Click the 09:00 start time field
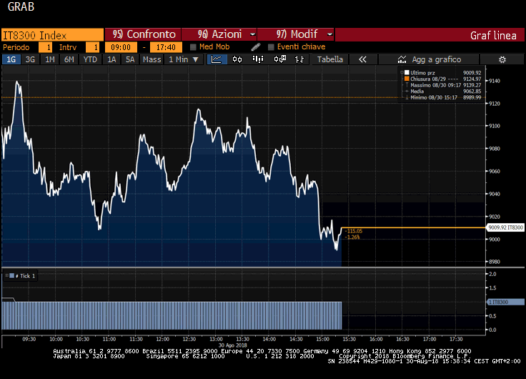Viewport: 526px width, 379px height. pos(121,47)
